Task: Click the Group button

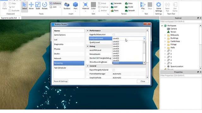Action: pos(102,3)
